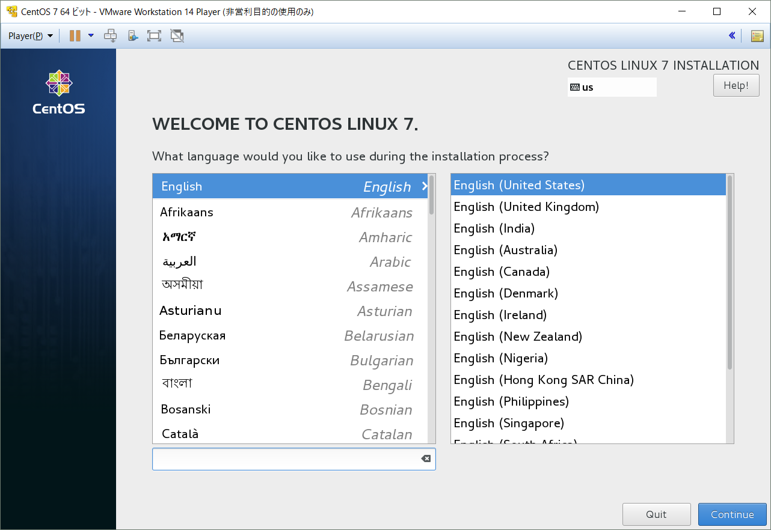Enter full screen mode

pos(154,35)
